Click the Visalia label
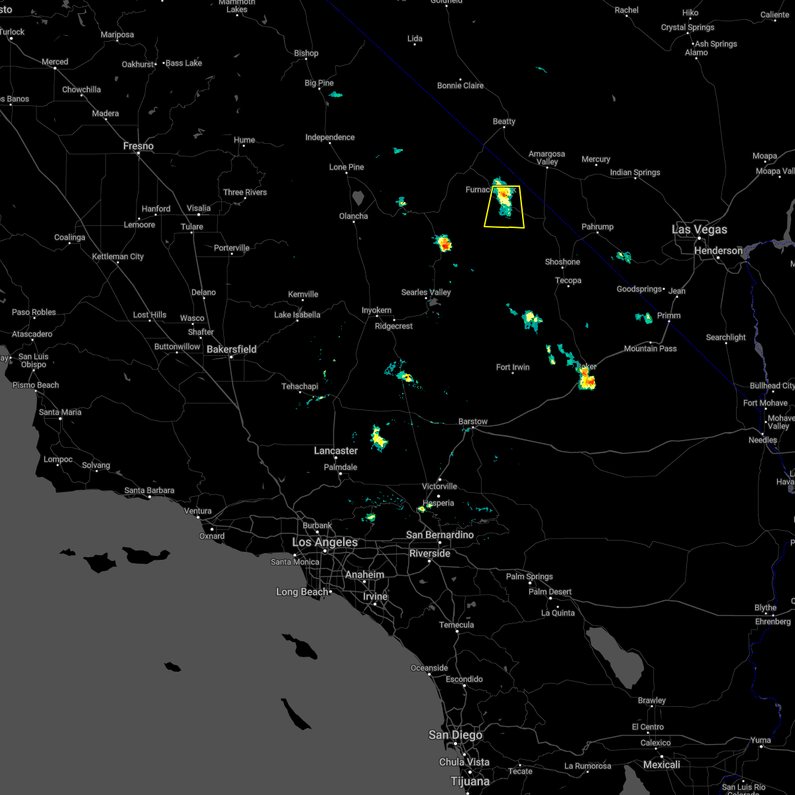The height and width of the screenshot is (795, 795). [198, 208]
